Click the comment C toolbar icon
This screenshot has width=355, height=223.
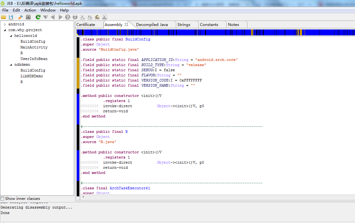pos(97,17)
